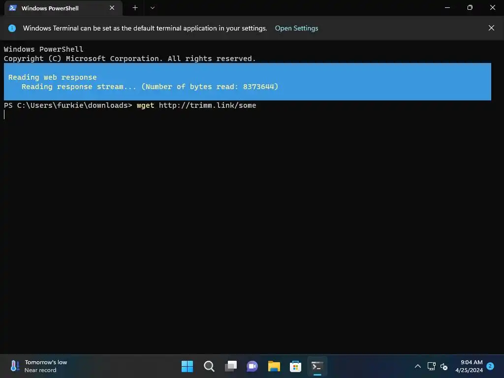
Task: Dismiss the default terminal notification bar
Action: click(491, 28)
